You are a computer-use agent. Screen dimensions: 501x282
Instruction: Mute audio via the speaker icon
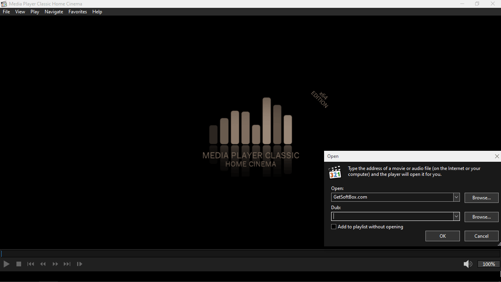468,264
